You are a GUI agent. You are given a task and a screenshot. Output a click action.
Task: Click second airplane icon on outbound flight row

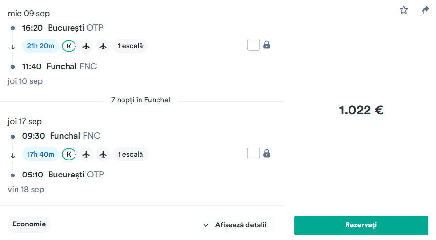(x=103, y=46)
